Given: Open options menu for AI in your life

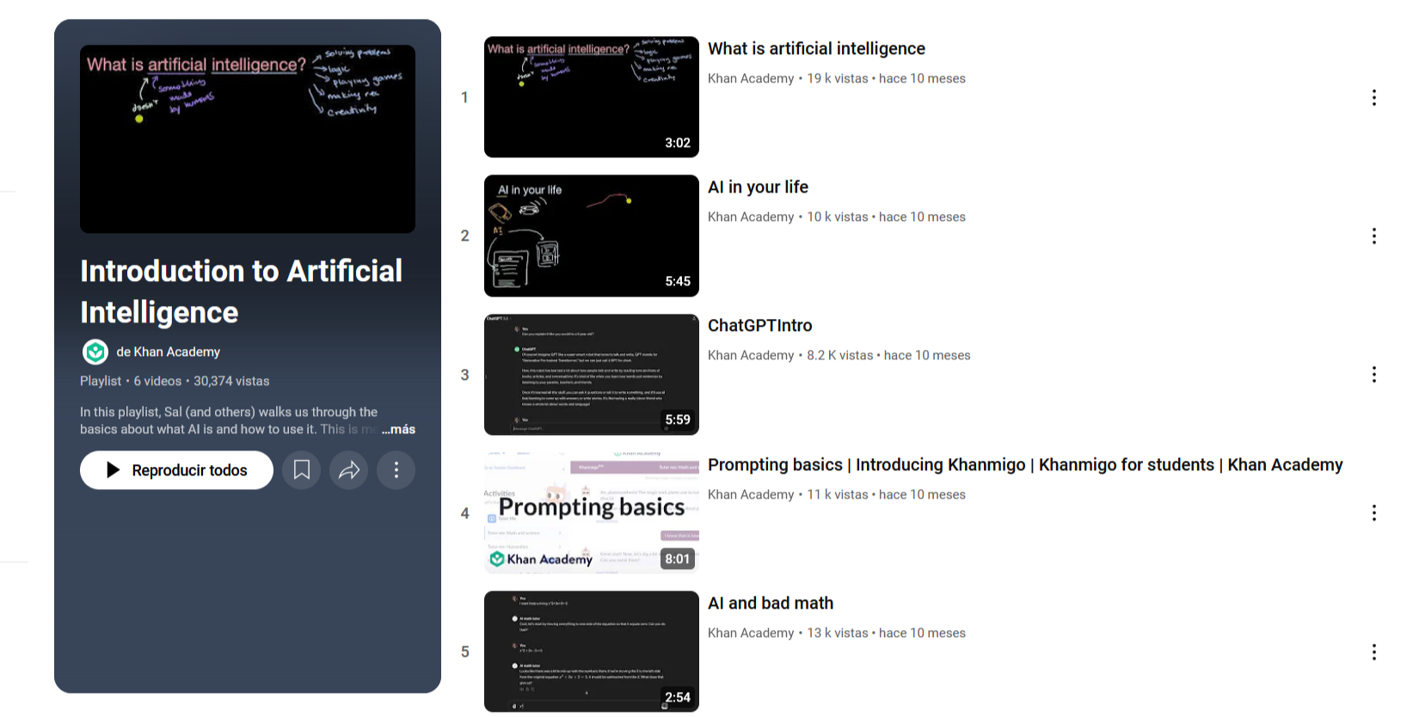Looking at the screenshot, I should pos(1374,236).
